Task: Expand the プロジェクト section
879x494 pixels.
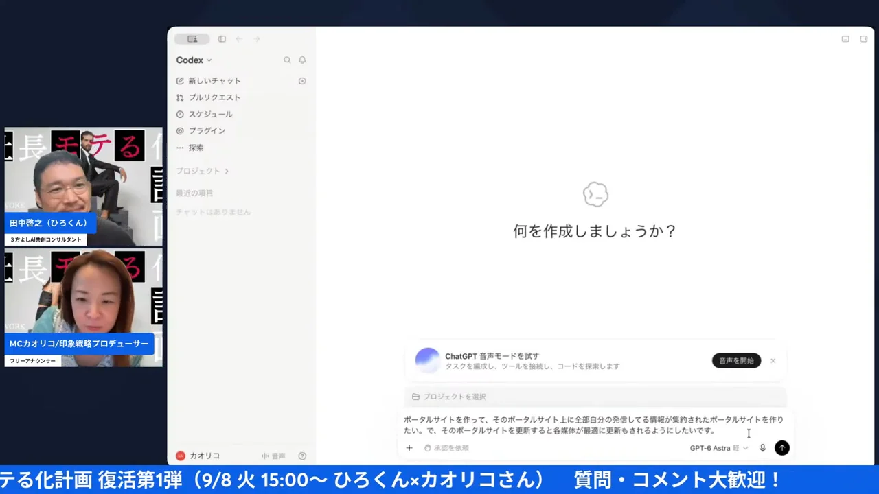Action: point(203,171)
